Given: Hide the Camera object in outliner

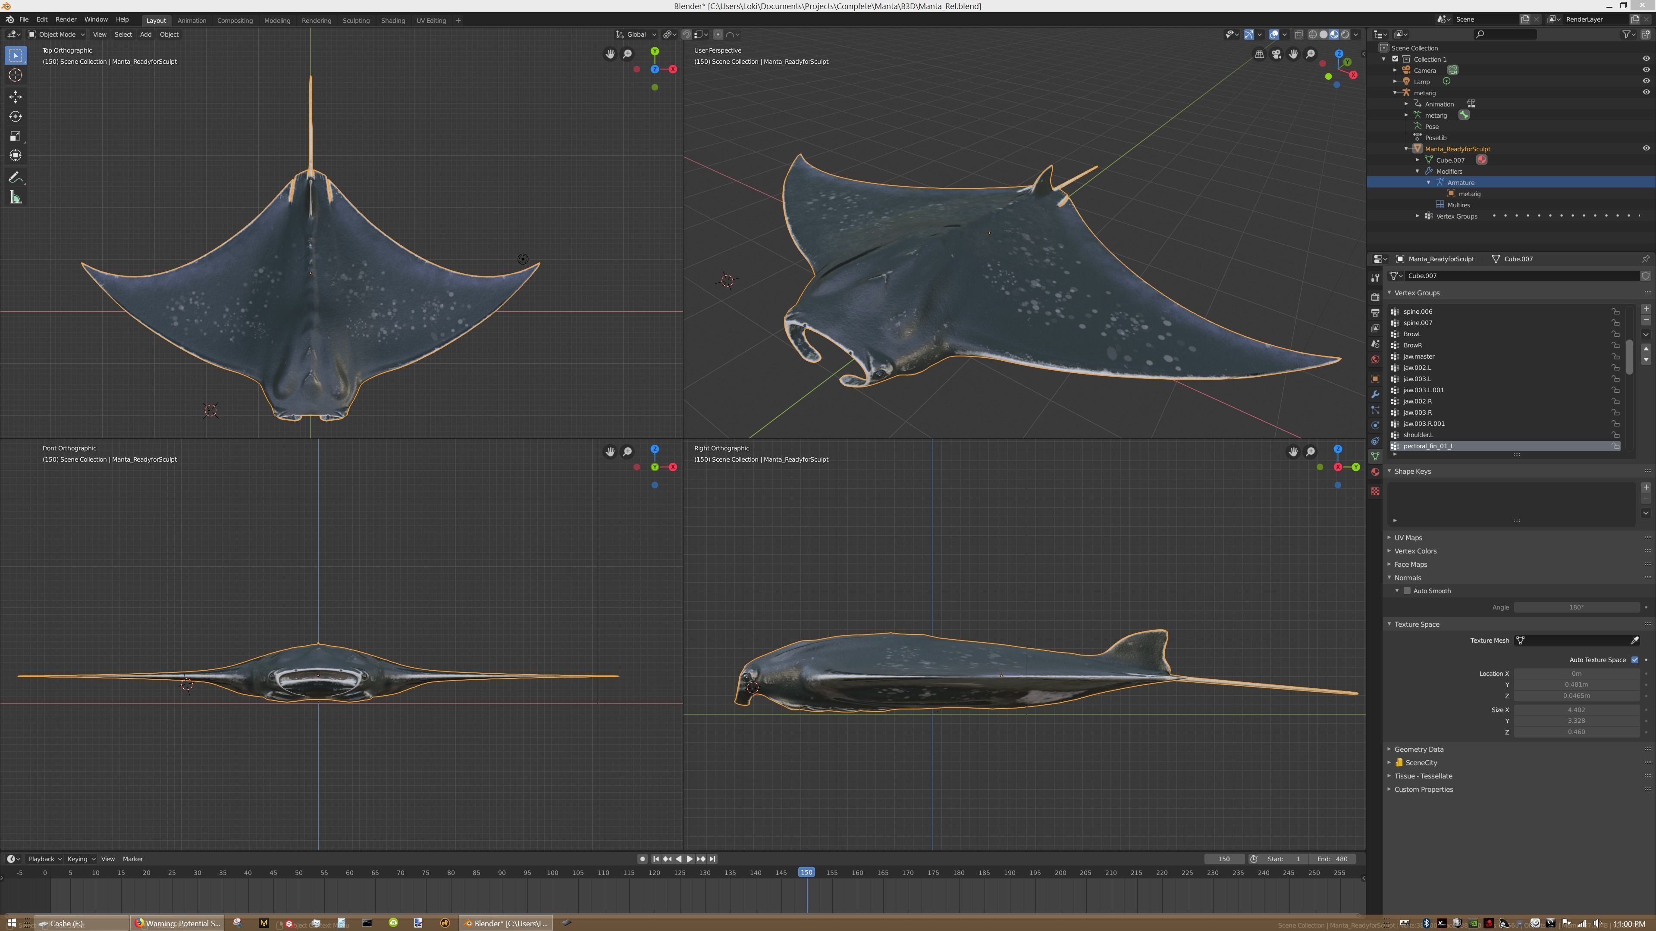Looking at the screenshot, I should coord(1647,70).
